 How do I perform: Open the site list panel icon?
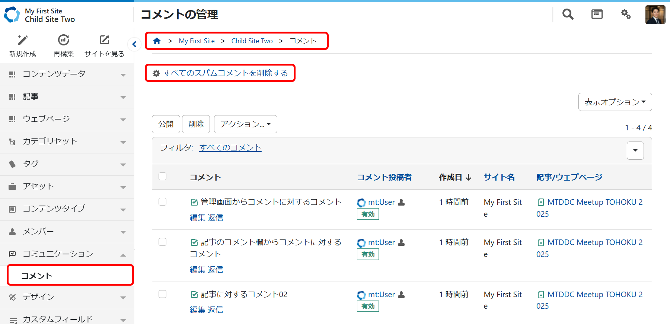pos(597,15)
